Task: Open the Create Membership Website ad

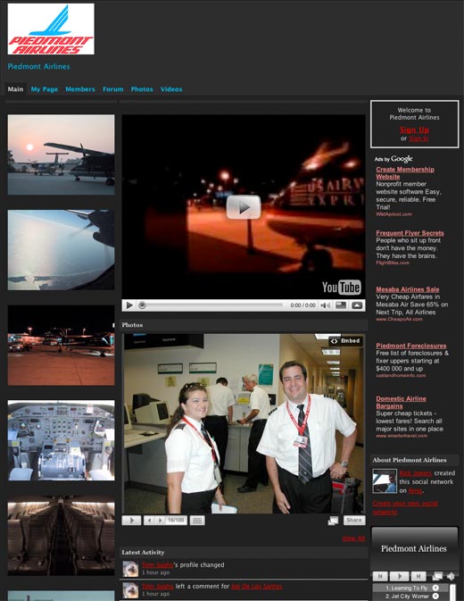Action: click(x=405, y=173)
